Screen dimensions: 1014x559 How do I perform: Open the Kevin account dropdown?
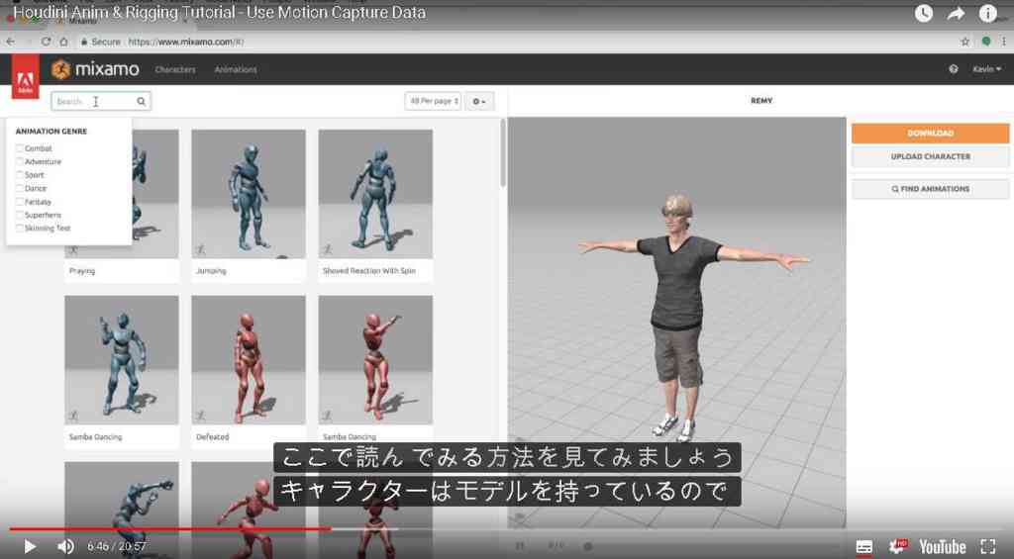pyautogui.click(x=987, y=69)
